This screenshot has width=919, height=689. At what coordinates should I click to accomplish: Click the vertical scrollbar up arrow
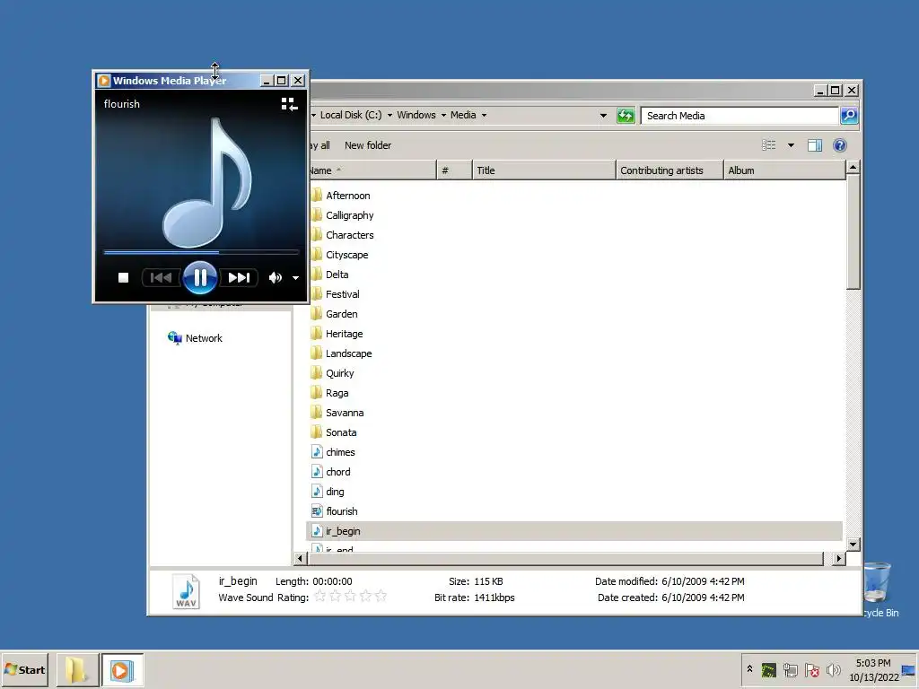point(853,168)
